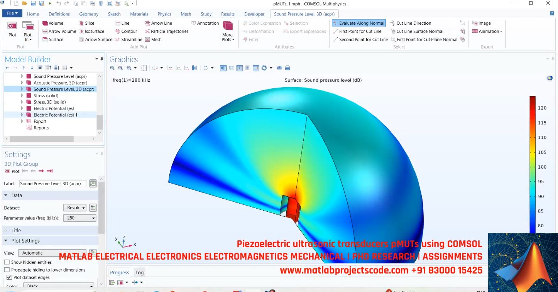Select the Print icon in Graphics toolbar
558x292 pixels.
click(287, 68)
